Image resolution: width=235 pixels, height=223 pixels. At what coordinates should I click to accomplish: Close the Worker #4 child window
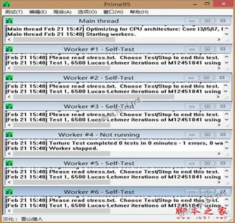[223, 134]
